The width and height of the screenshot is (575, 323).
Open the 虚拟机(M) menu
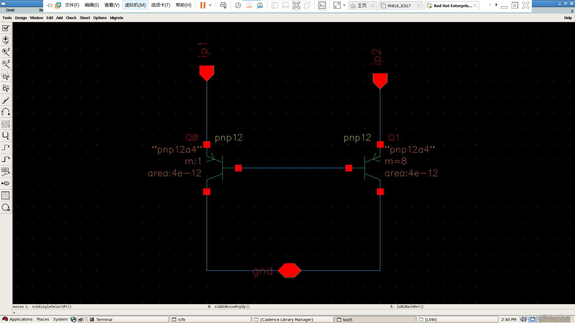click(x=135, y=5)
